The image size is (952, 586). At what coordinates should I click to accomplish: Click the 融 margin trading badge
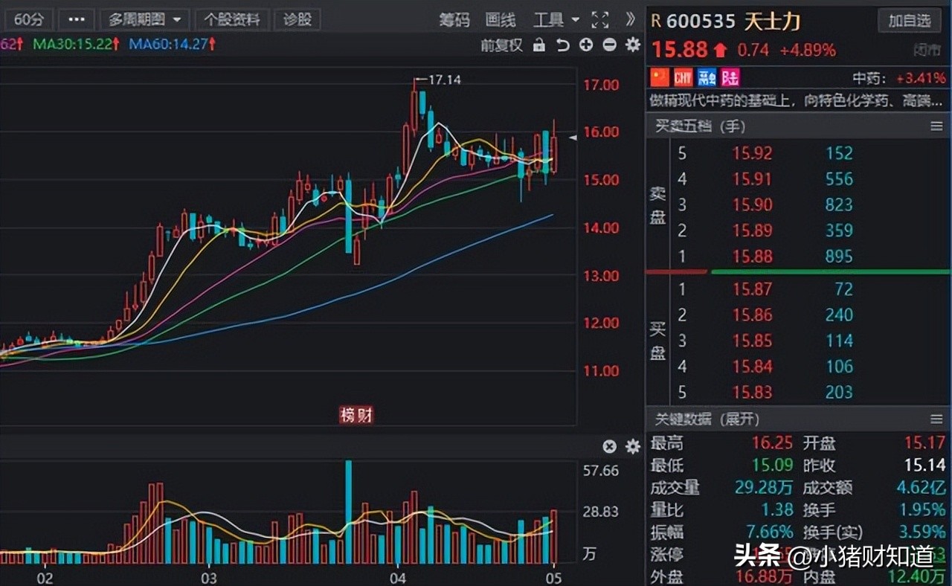pos(706,77)
